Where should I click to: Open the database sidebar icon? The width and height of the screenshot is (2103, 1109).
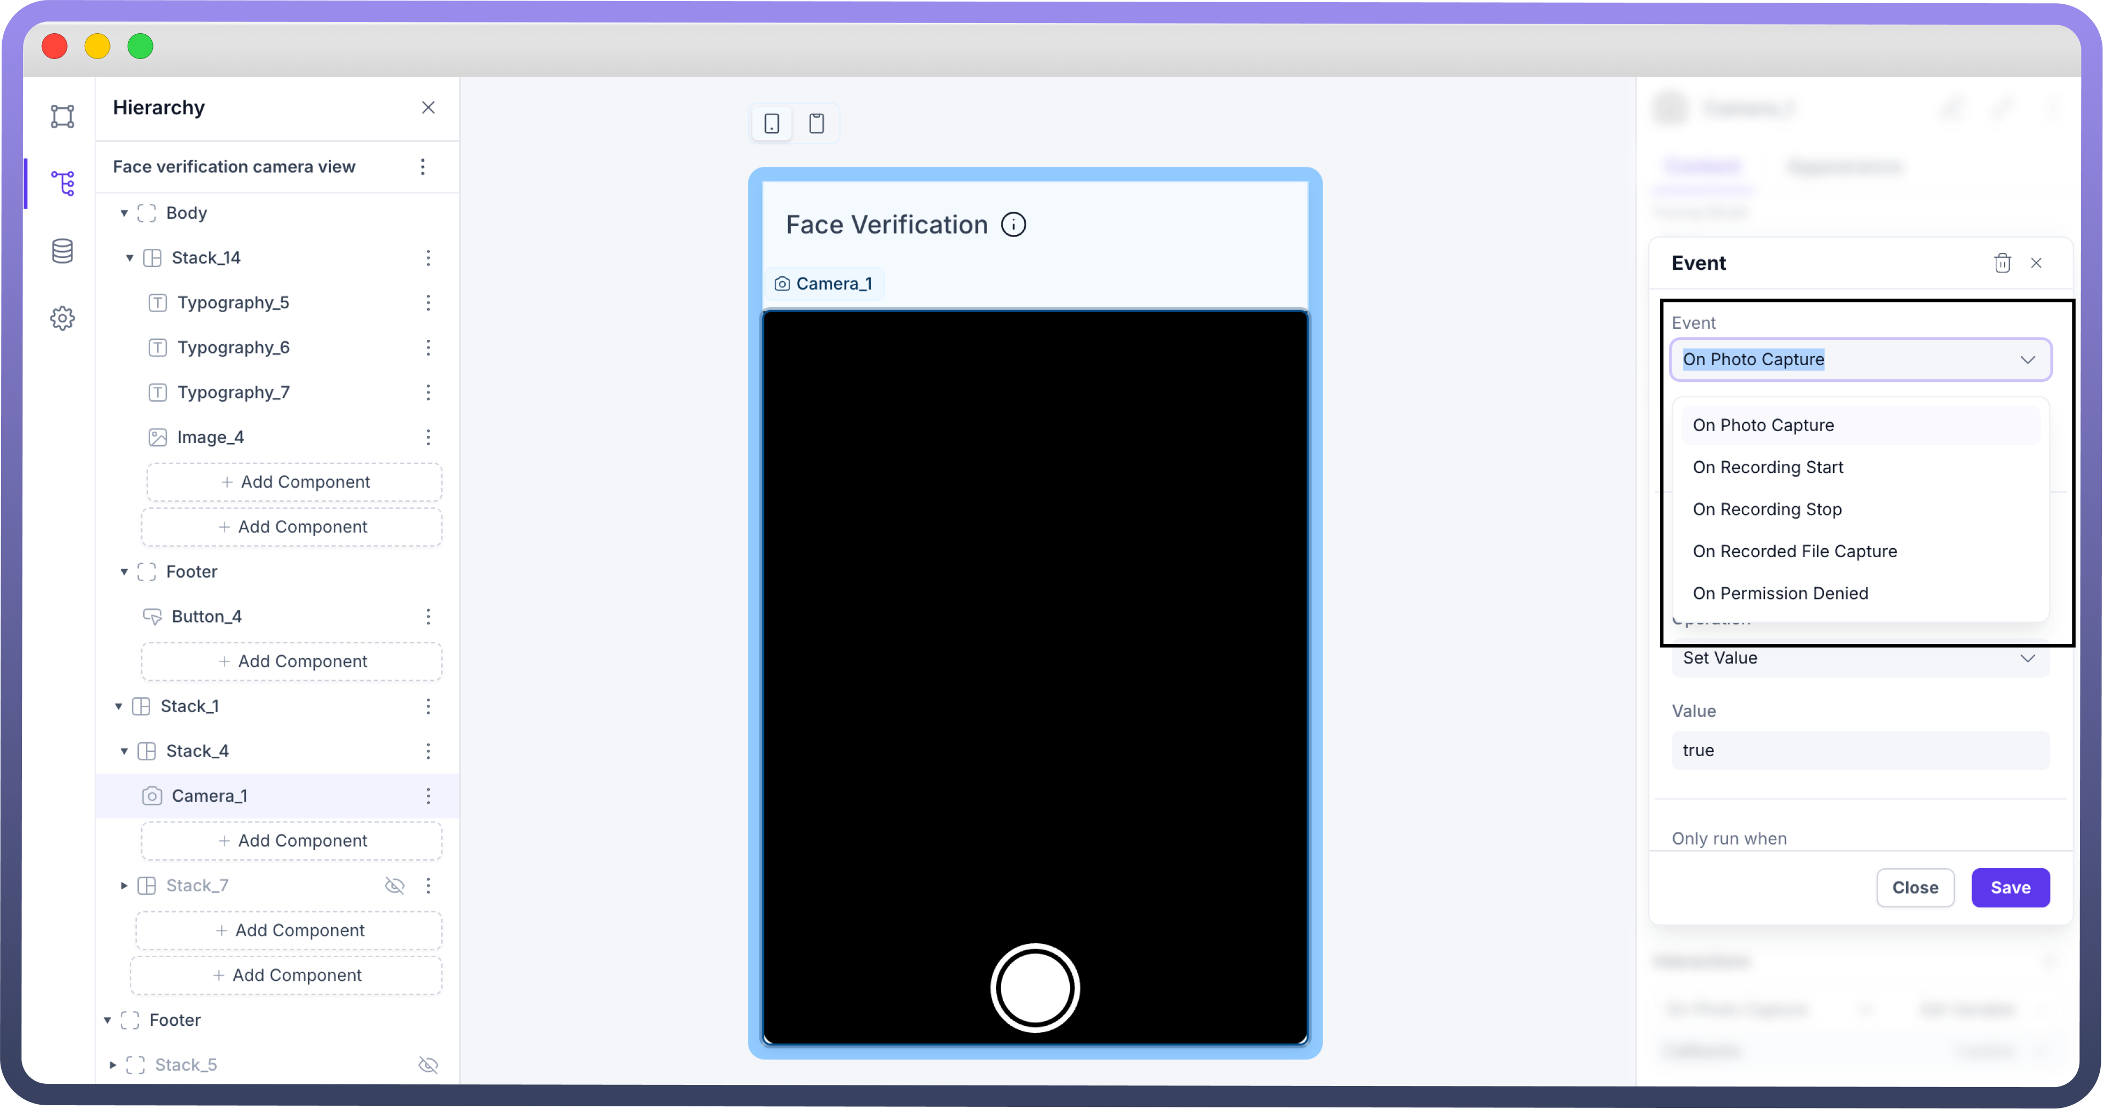click(x=63, y=250)
